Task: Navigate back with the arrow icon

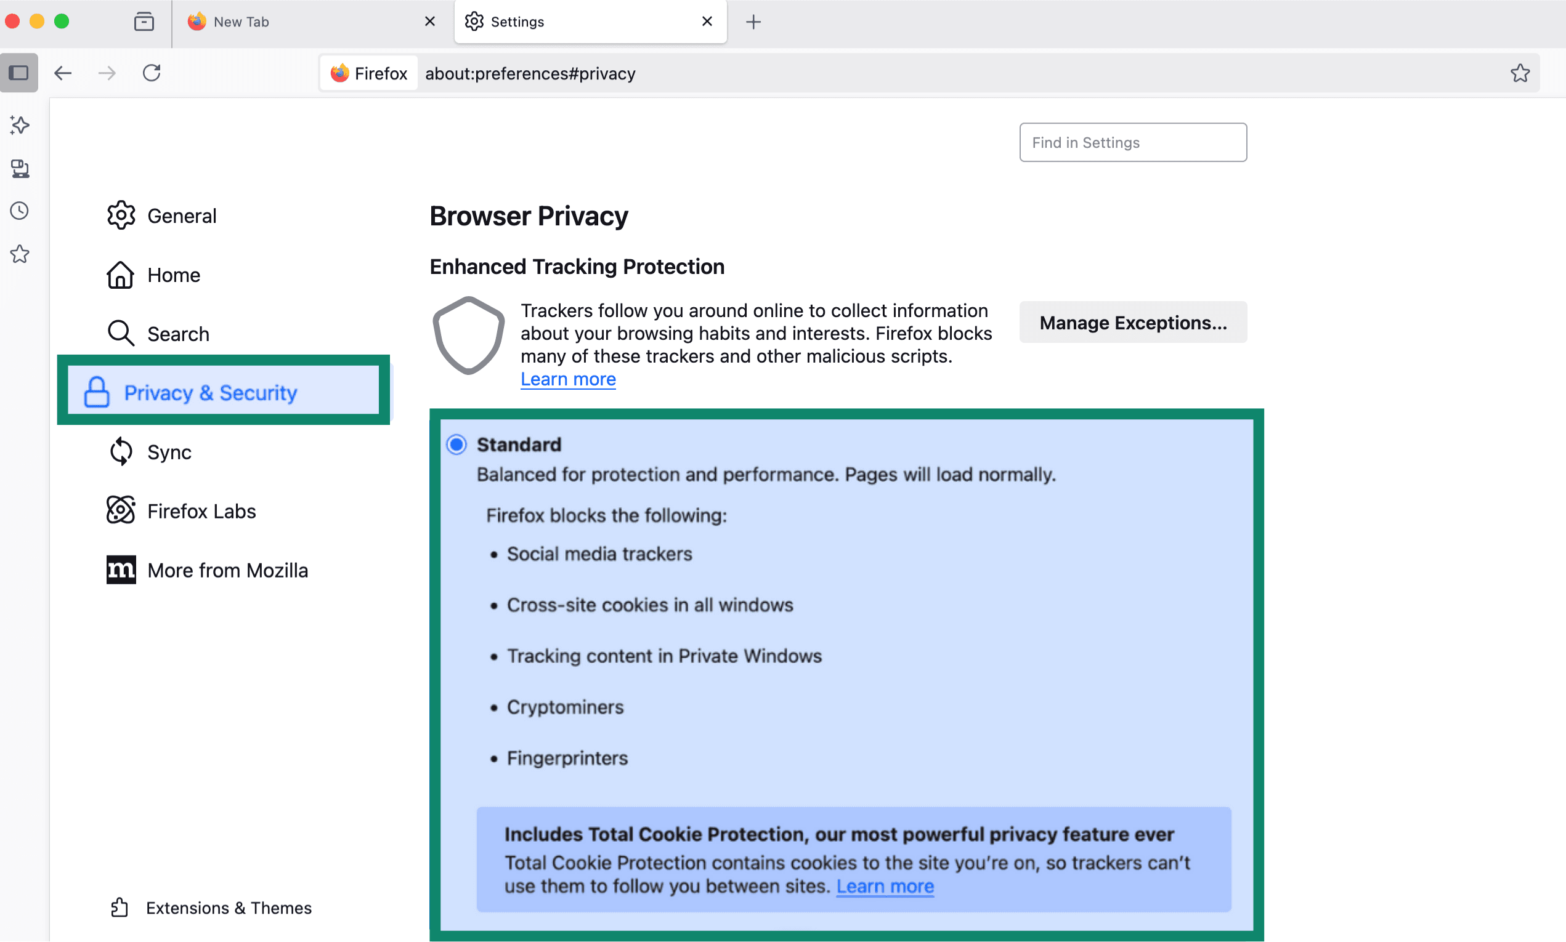Action: [x=63, y=73]
